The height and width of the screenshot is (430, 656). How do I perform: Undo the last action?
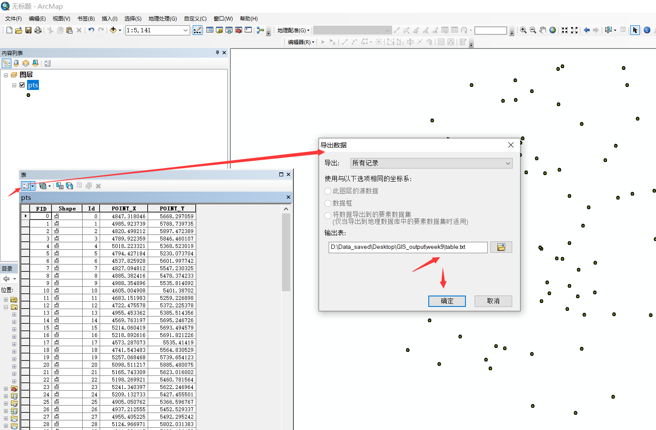[x=91, y=30]
